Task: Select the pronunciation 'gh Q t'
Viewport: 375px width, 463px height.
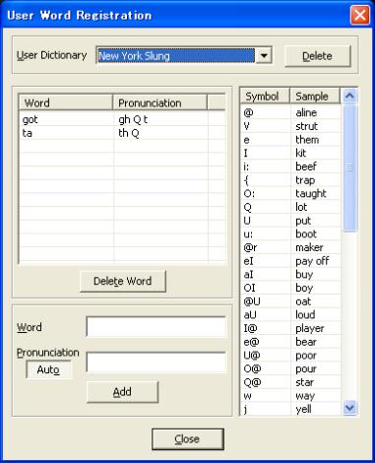Action: (x=133, y=119)
